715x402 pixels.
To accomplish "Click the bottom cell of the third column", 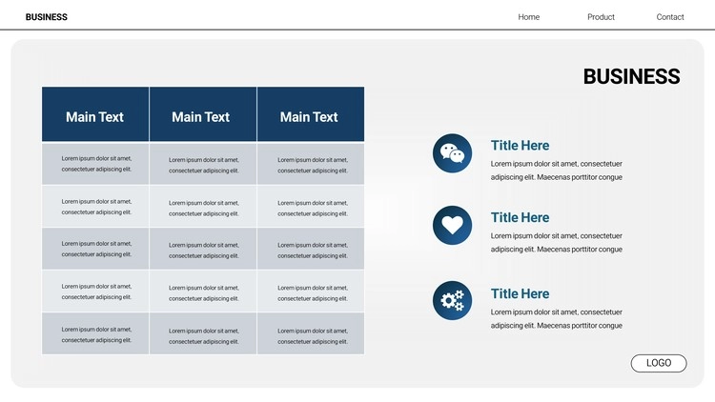I will click(x=310, y=333).
